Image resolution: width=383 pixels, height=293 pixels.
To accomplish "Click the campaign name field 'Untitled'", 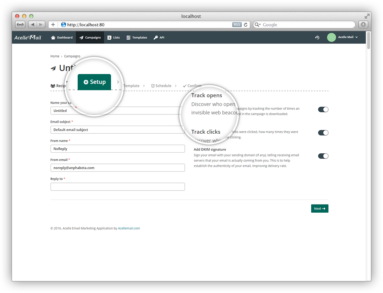I will click(117, 111).
